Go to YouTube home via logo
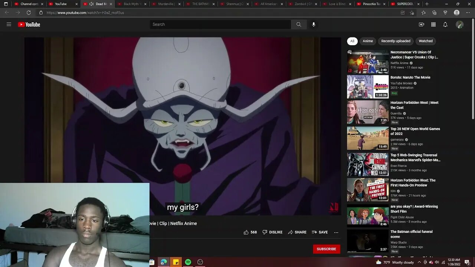 (x=29, y=24)
